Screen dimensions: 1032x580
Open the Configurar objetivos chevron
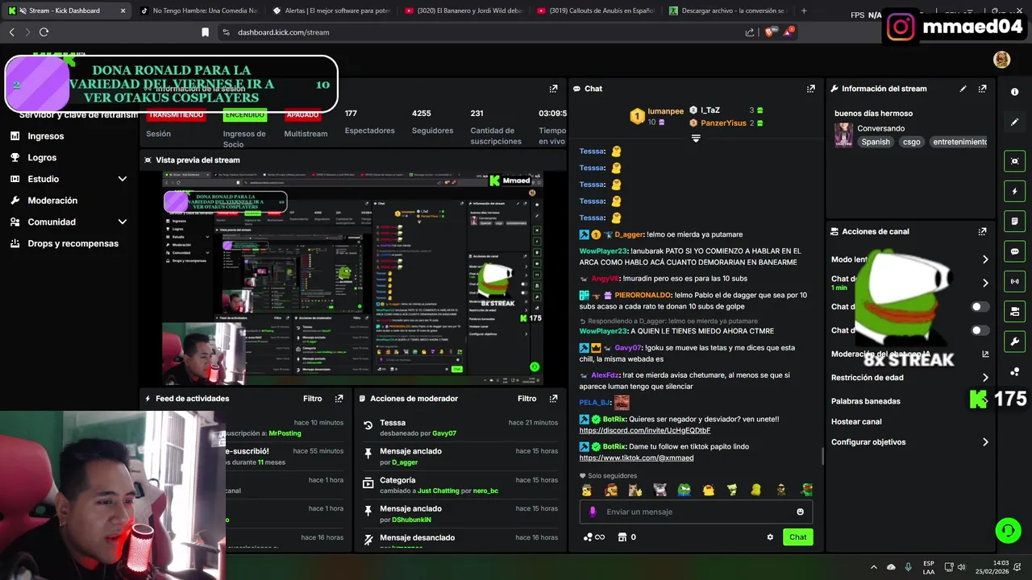(x=985, y=442)
